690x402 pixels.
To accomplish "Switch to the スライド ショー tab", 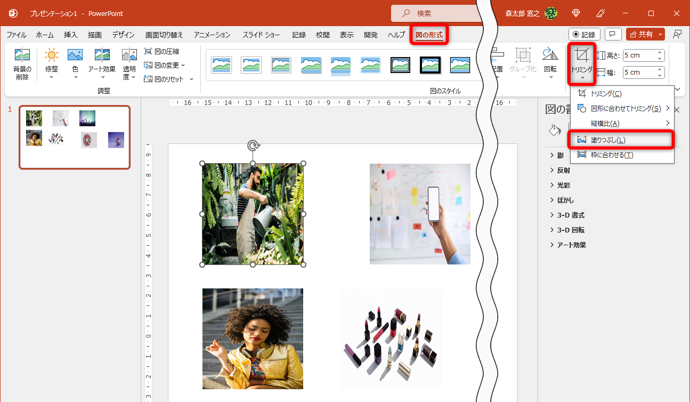I will 261,35.
